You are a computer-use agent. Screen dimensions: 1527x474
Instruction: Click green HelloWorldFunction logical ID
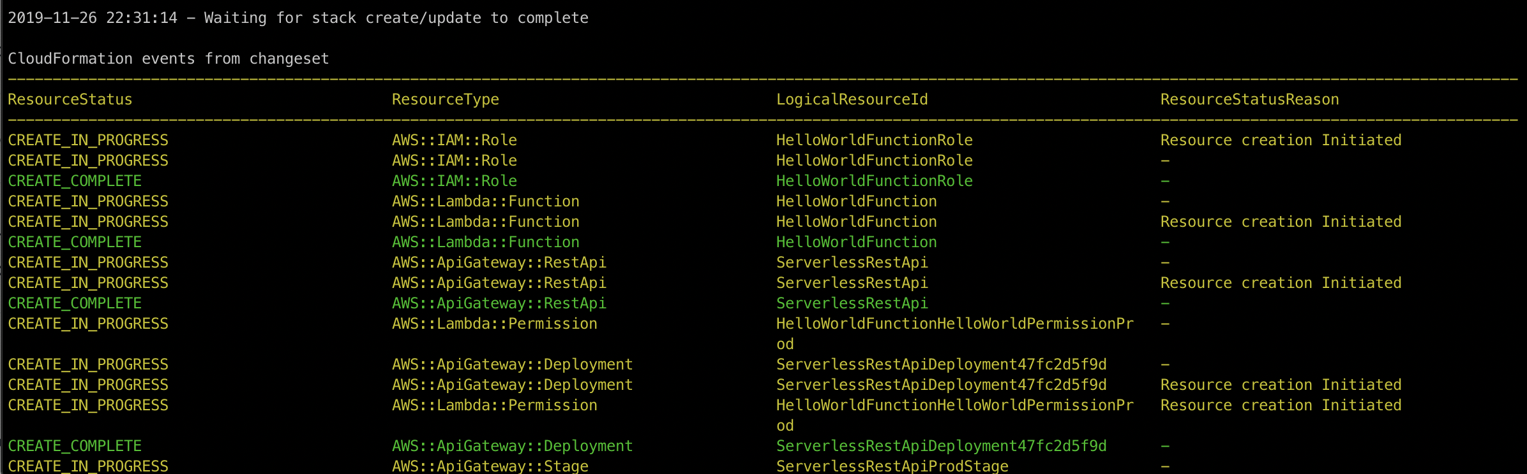(856, 242)
